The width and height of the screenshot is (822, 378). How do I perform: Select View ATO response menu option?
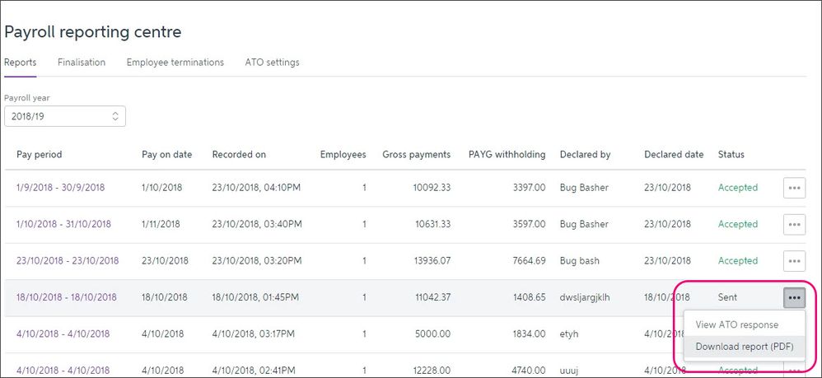(x=736, y=324)
